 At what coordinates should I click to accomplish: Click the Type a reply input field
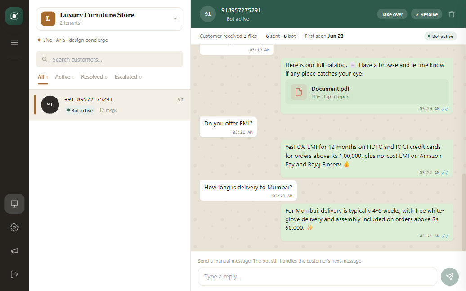[x=318, y=277]
